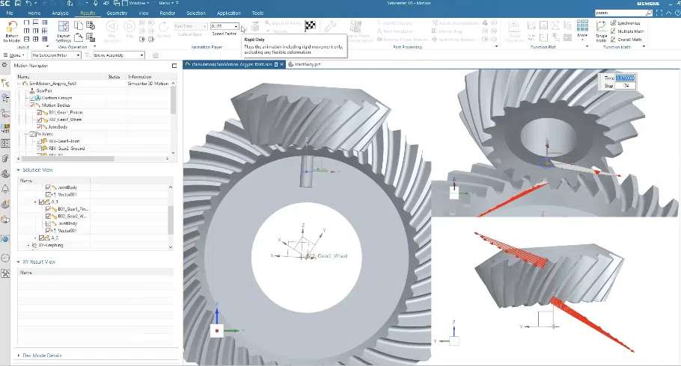This screenshot has width=681, height=366.
Task: Click the Step value field
Action: point(626,86)
